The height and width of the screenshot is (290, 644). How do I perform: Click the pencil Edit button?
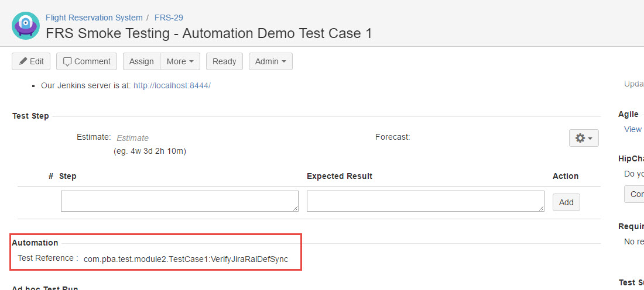point(31,61)
